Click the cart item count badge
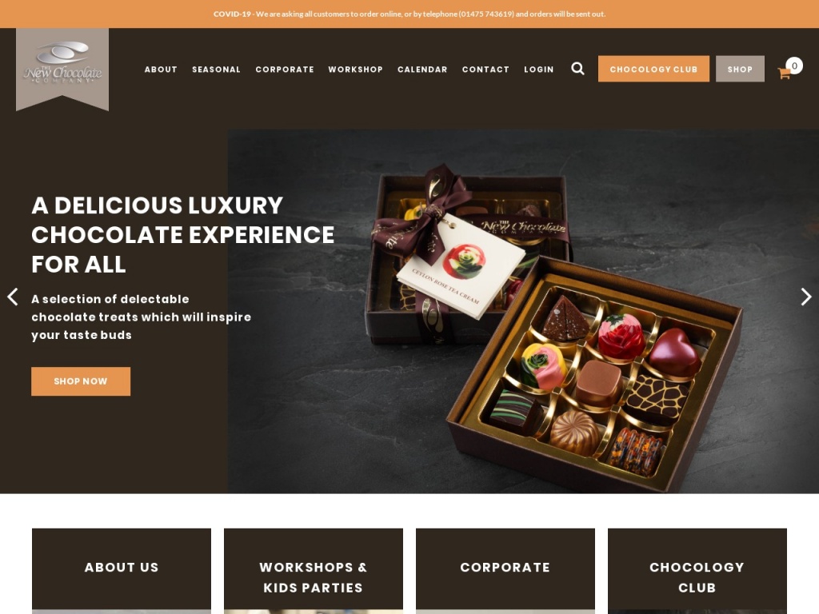 (794, 66)
